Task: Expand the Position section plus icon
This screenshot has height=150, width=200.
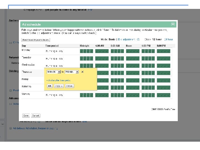Action: tap(11, 91)
